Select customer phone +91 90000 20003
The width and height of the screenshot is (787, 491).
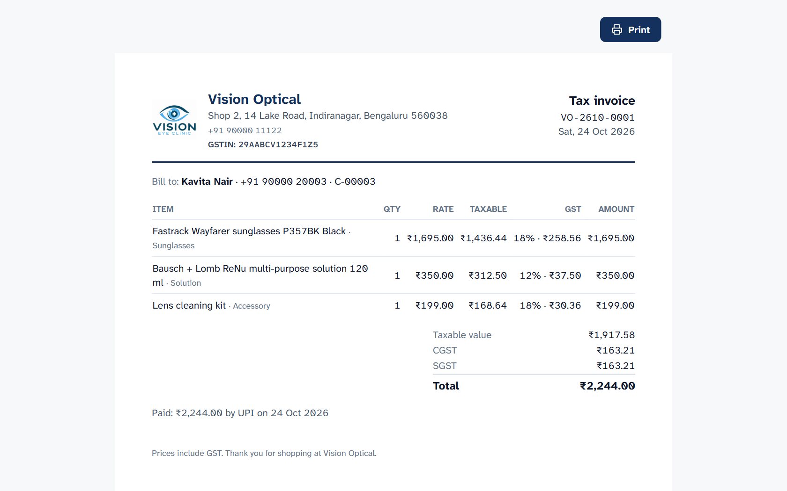[x=283, y=181]
